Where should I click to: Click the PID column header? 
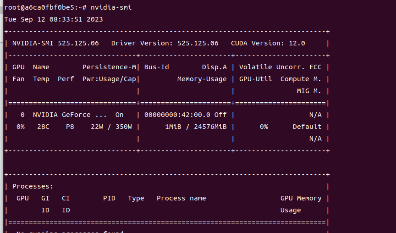(x=109, y=199)
